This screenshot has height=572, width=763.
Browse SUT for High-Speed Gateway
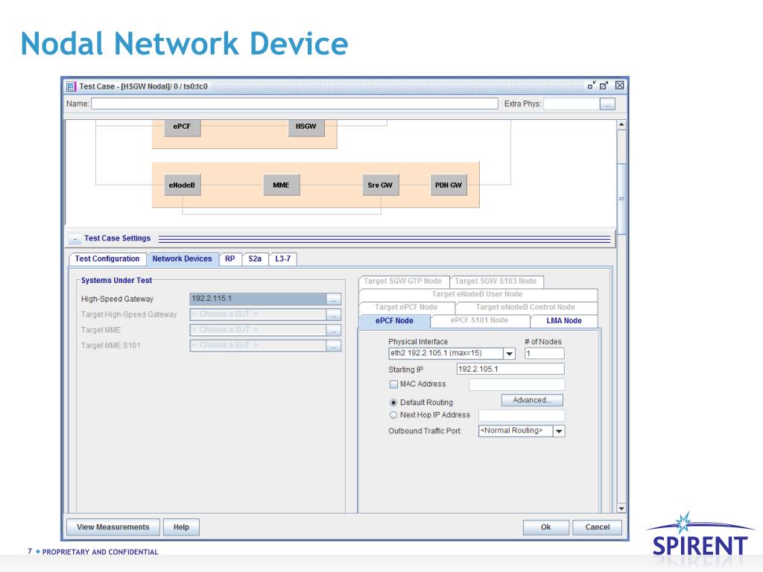pos(334,299)
